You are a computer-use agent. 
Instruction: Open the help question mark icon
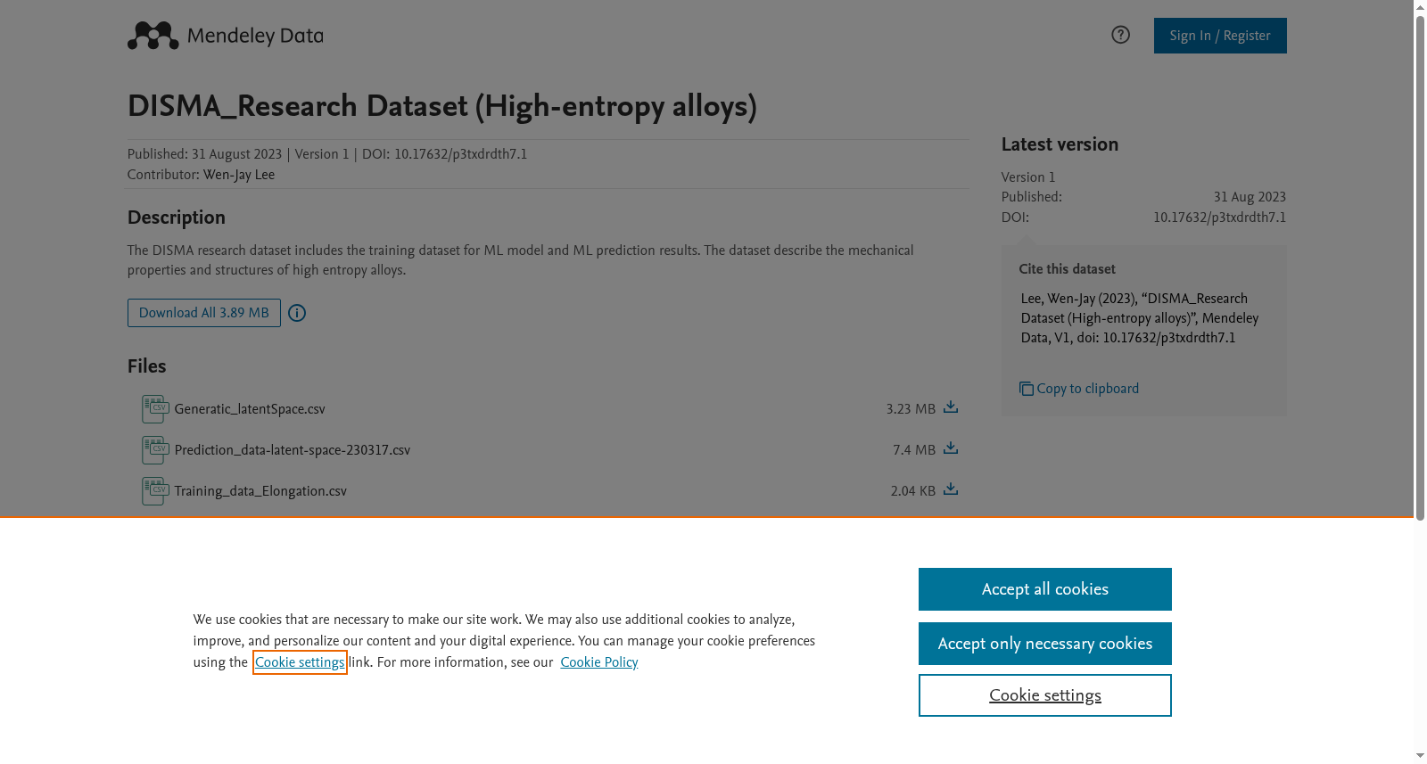pos(1120,35)
